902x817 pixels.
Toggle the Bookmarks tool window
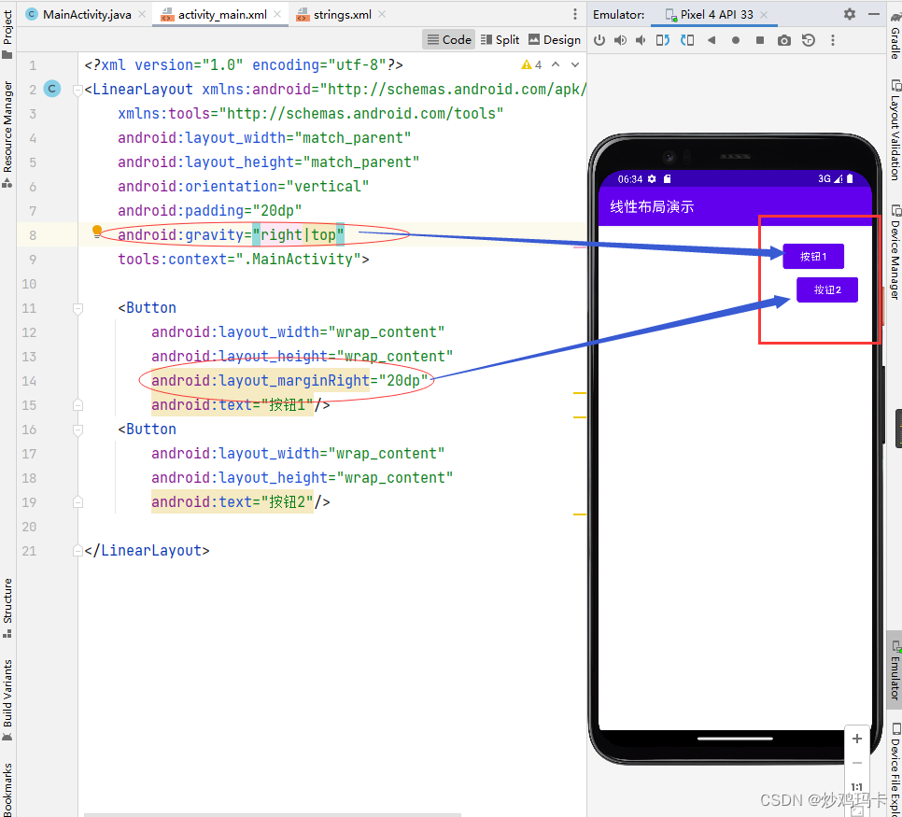pos(7,789)
